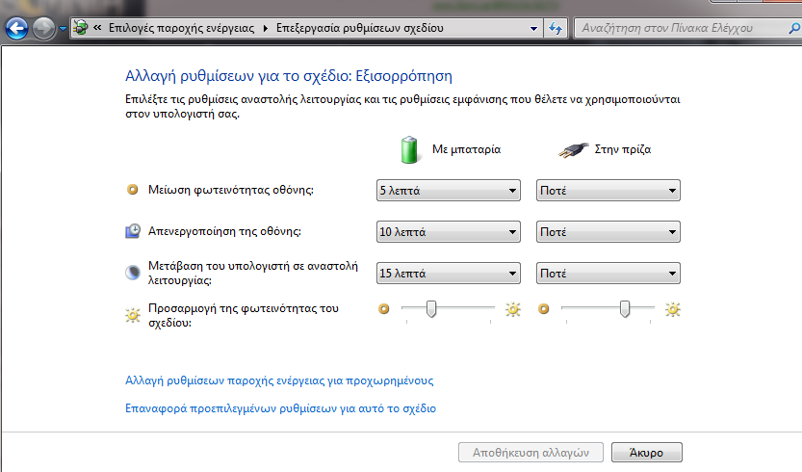Open breadcrumb parent list via double chevron

97,28
